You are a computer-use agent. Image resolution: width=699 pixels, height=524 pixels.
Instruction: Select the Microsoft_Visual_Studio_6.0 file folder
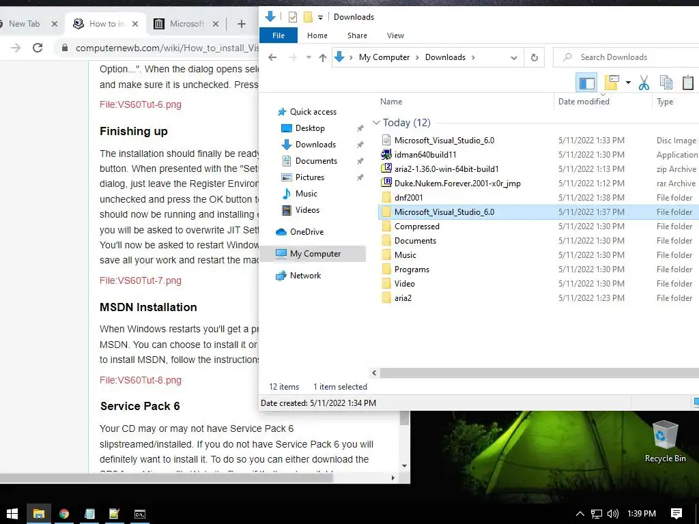point(444,212)
